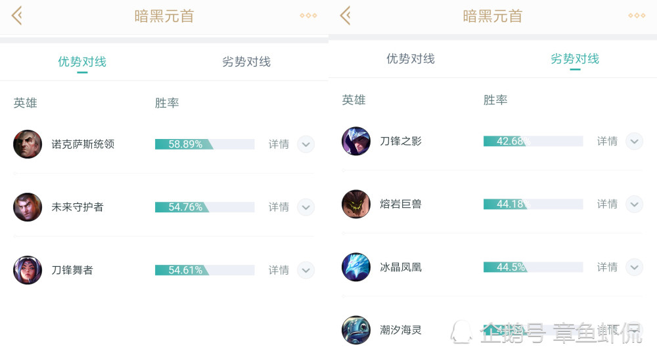Expand 未来守护者 row chevron

306,207
